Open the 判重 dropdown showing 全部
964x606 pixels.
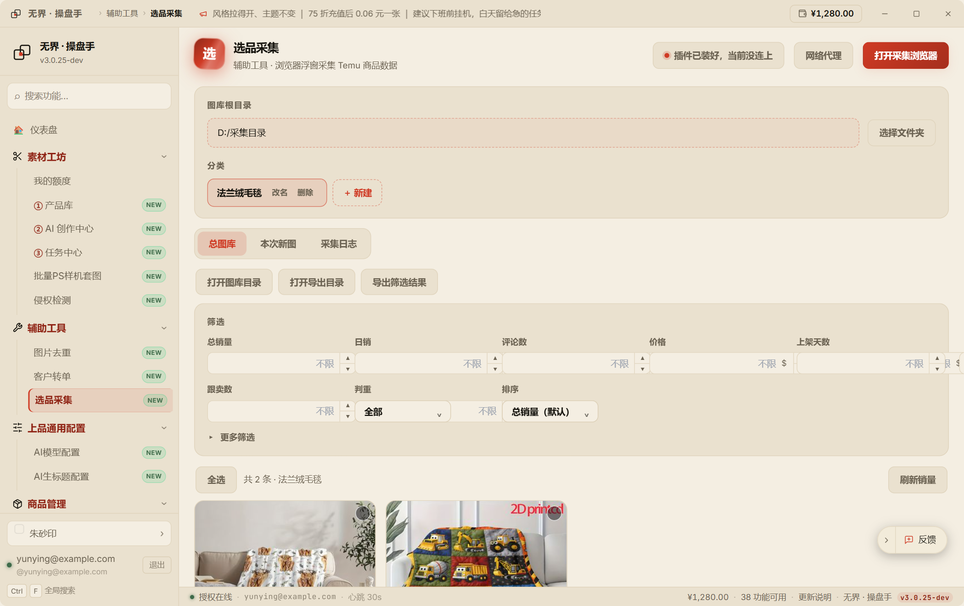pos(403,411)
